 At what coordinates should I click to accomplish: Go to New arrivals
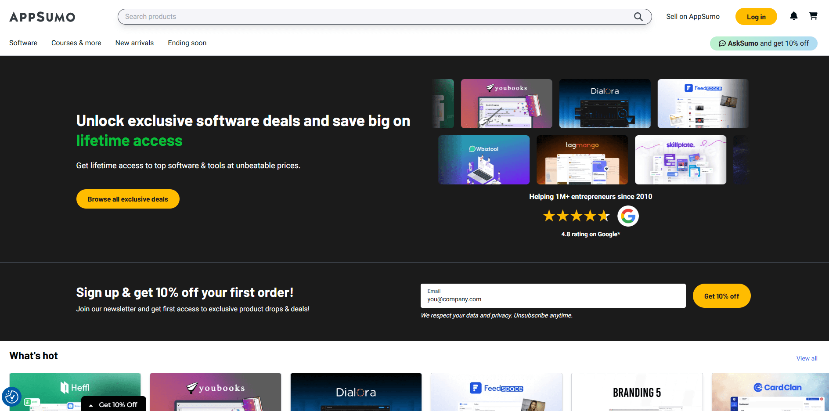click(134, 43)
